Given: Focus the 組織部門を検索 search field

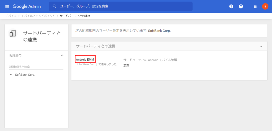Looking at the screenshot, I should tap(36, 67).
